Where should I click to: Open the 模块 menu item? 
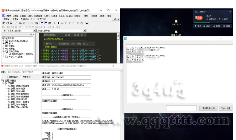tap(86, 16)
